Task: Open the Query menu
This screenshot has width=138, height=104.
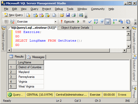Action: [x=34, y=9]
